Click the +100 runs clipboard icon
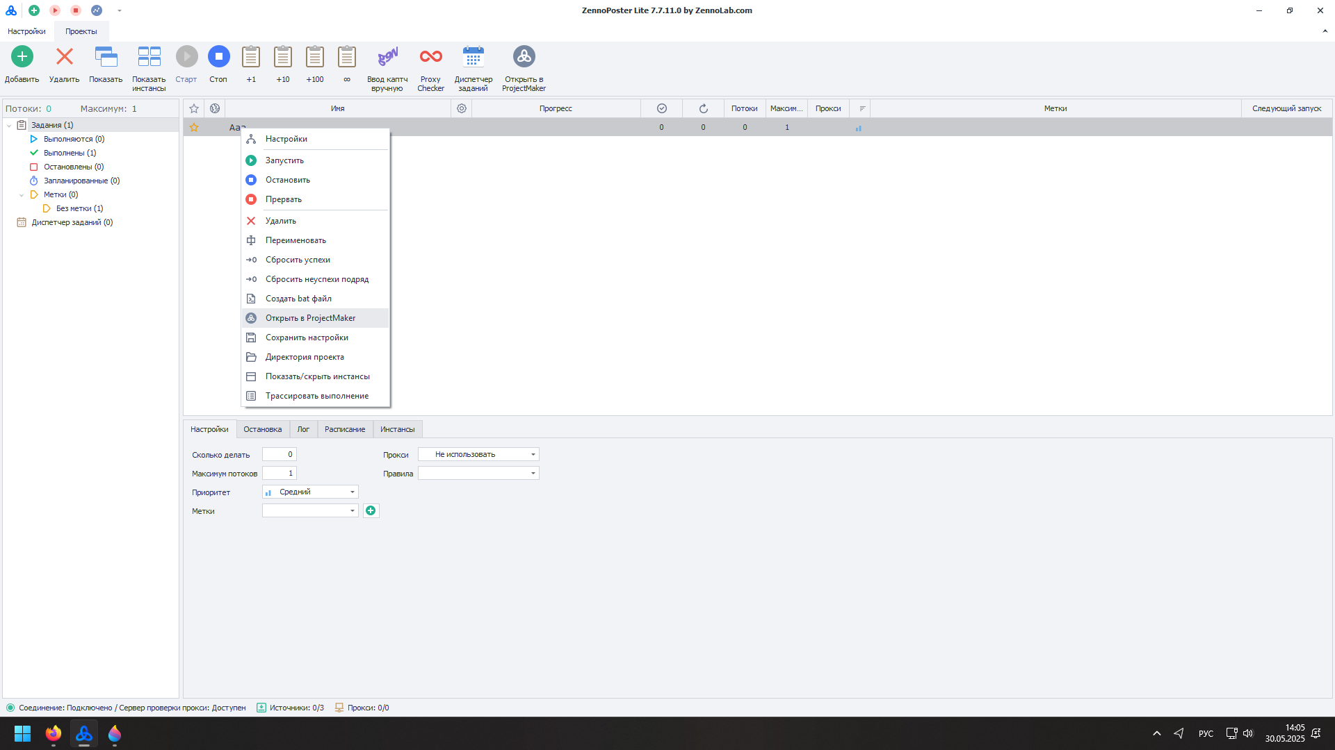This screenshot has width=1335, height=750. tap(315, 57)
